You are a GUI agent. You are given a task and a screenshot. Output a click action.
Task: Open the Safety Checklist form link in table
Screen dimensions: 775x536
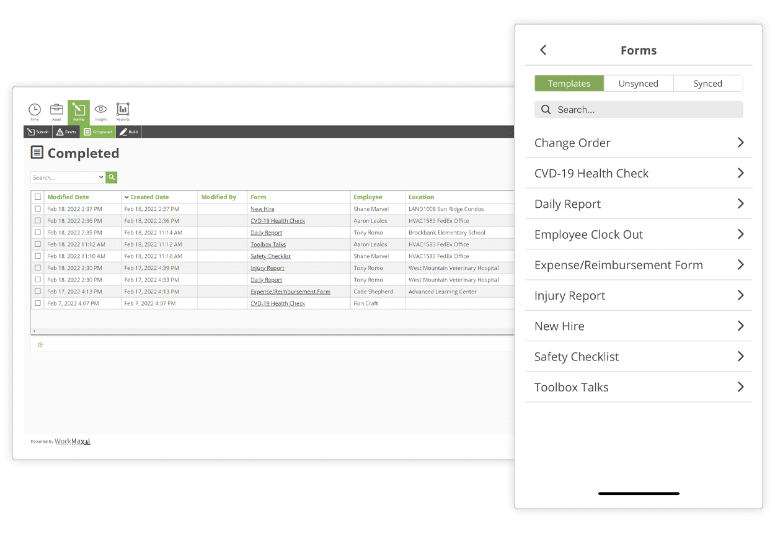click(270, 256)
